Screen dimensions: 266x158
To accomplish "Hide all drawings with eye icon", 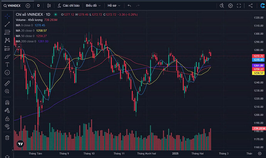I will point(7,126).
